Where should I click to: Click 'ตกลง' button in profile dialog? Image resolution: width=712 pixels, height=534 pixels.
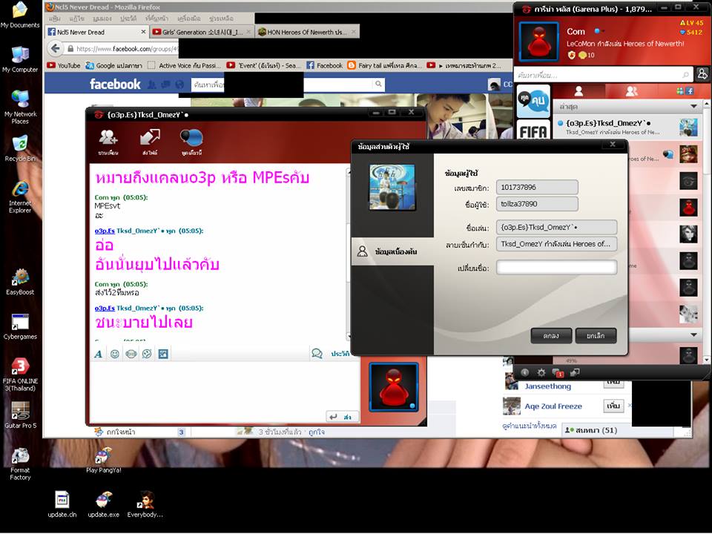[x=551, y=335]
